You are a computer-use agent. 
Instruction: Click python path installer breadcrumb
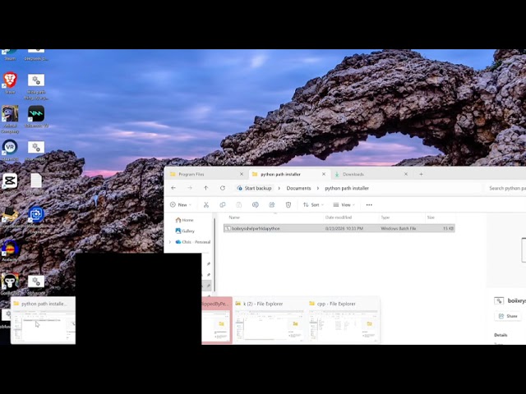347,188
